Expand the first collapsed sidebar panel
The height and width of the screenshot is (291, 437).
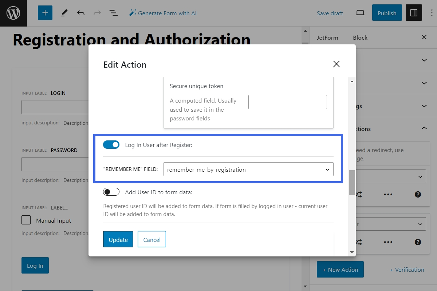tap(424, 60)
